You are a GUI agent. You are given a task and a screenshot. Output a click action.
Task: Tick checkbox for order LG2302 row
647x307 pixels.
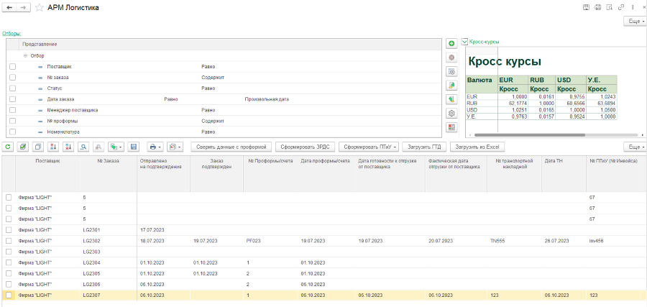9,241
